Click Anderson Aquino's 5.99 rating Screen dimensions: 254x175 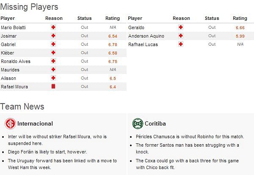click(240, 36)
